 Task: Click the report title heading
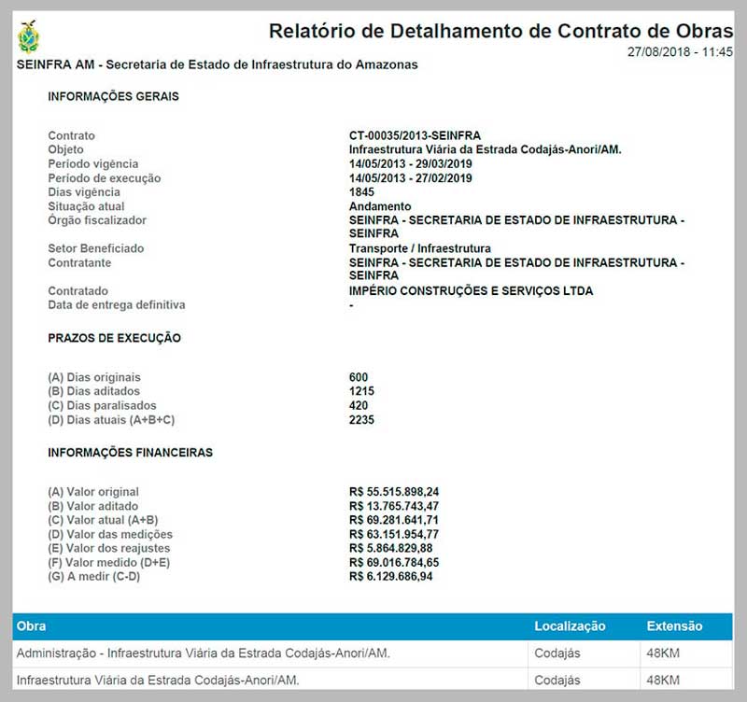[500, 31]
